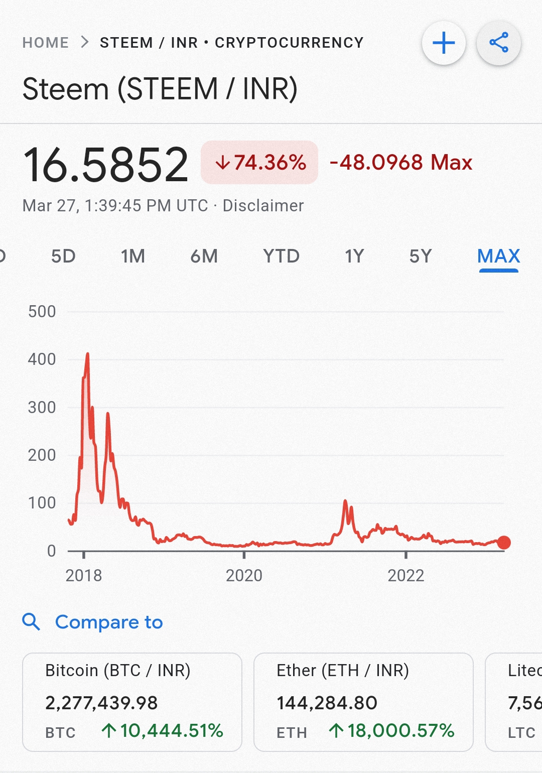The height and width of the screenshot is (773, 542).
Task: Open the Bitcoin (BTC / INR) card
Action: [x=132, y=701]
